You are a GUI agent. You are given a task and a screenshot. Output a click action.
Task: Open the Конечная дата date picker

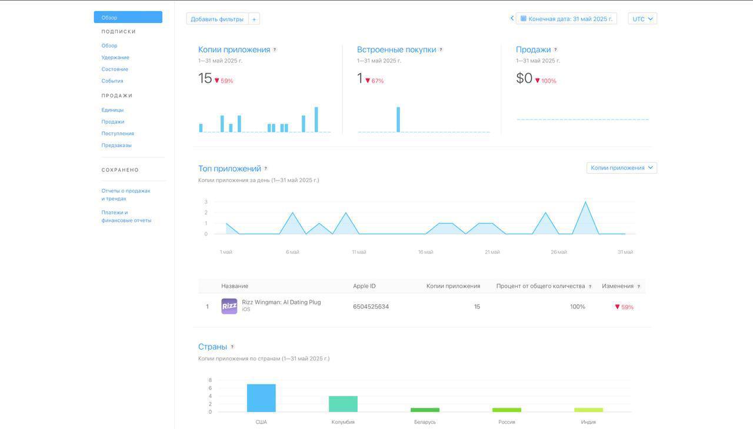click(x=566, y=19)
